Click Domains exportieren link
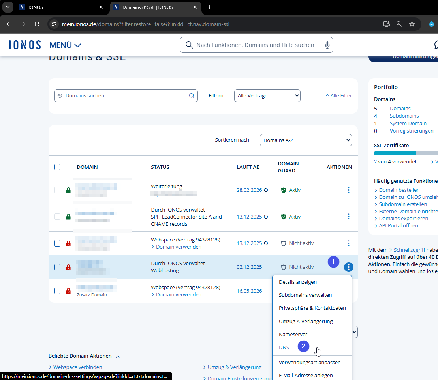The width and height of the screenshot is (438, 380). click(403, 219)
